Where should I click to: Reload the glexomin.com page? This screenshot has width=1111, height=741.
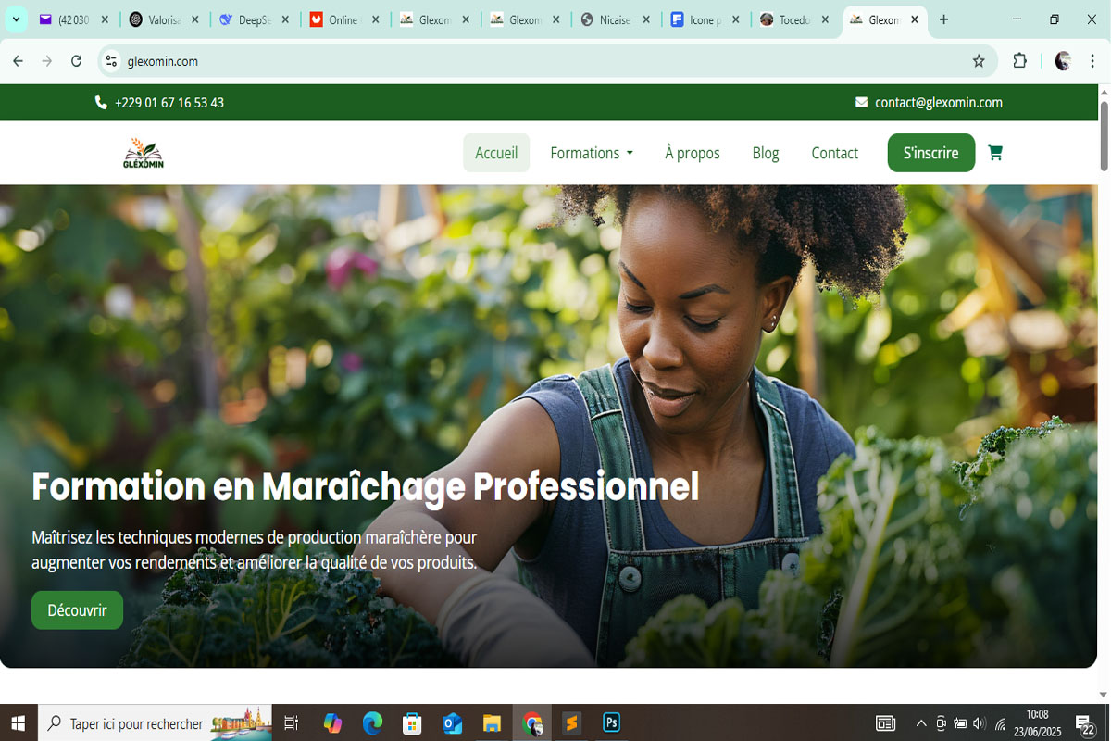pyautogui.click(x=77, y=61)
